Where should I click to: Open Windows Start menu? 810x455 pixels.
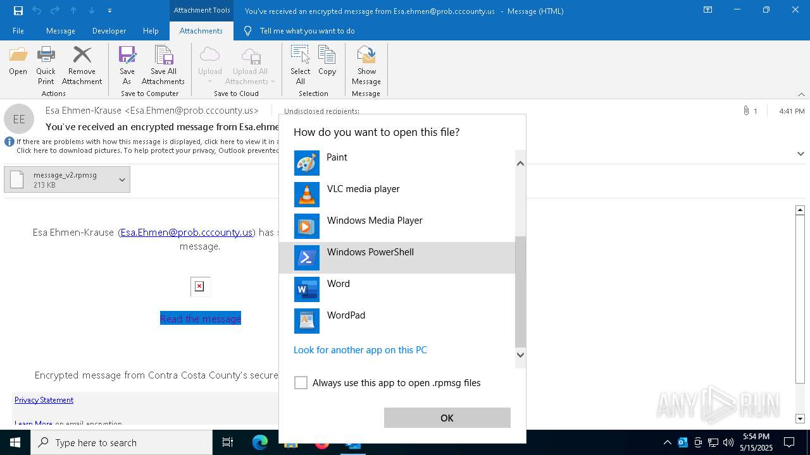pos(15,442)
